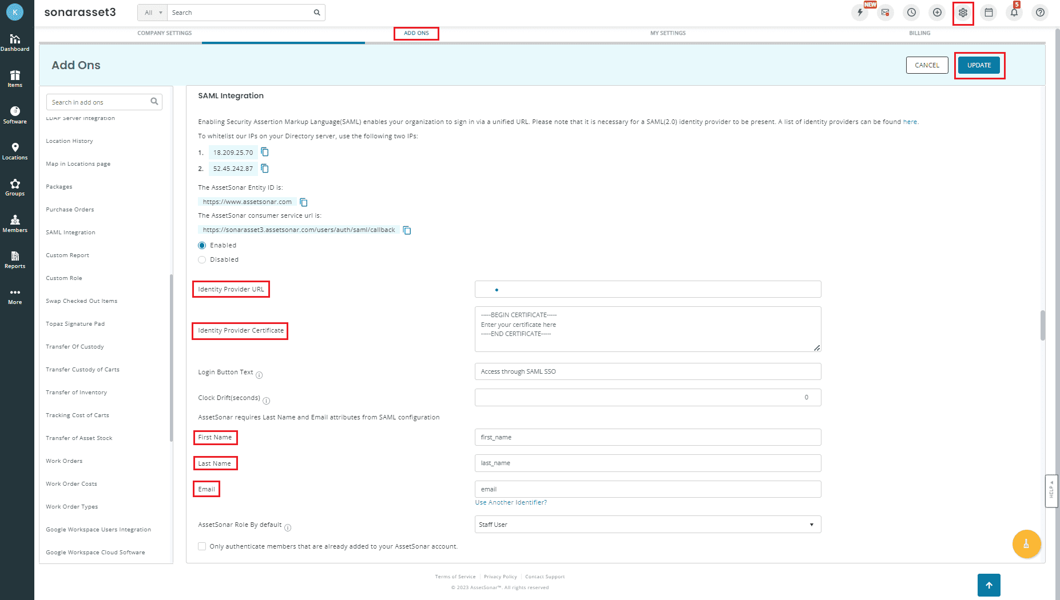Show Clock Drift info tooltip

coord(267,401)
